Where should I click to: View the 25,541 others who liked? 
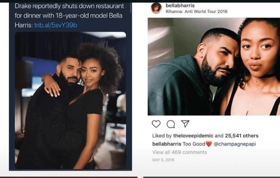coord(241,136)
